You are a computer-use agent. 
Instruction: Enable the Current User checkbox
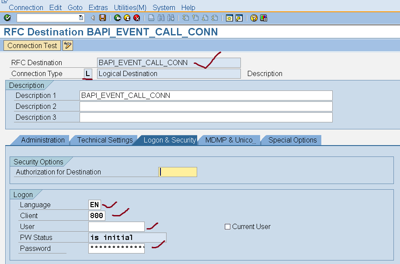pos(228,226)
